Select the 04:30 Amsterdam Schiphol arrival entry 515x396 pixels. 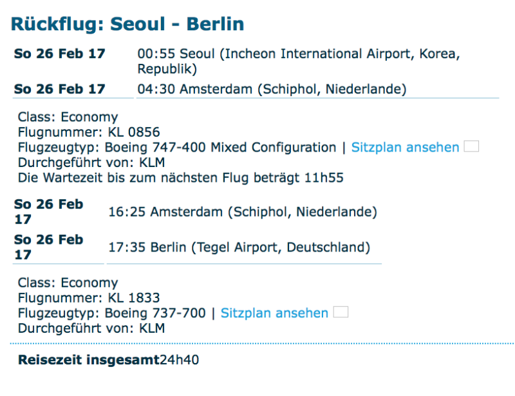[x=272, y=90]
